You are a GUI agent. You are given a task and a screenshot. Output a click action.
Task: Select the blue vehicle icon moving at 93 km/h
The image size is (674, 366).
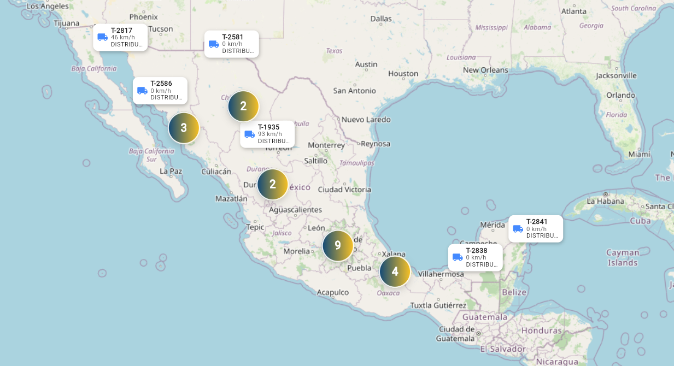[x=249, y=133]
